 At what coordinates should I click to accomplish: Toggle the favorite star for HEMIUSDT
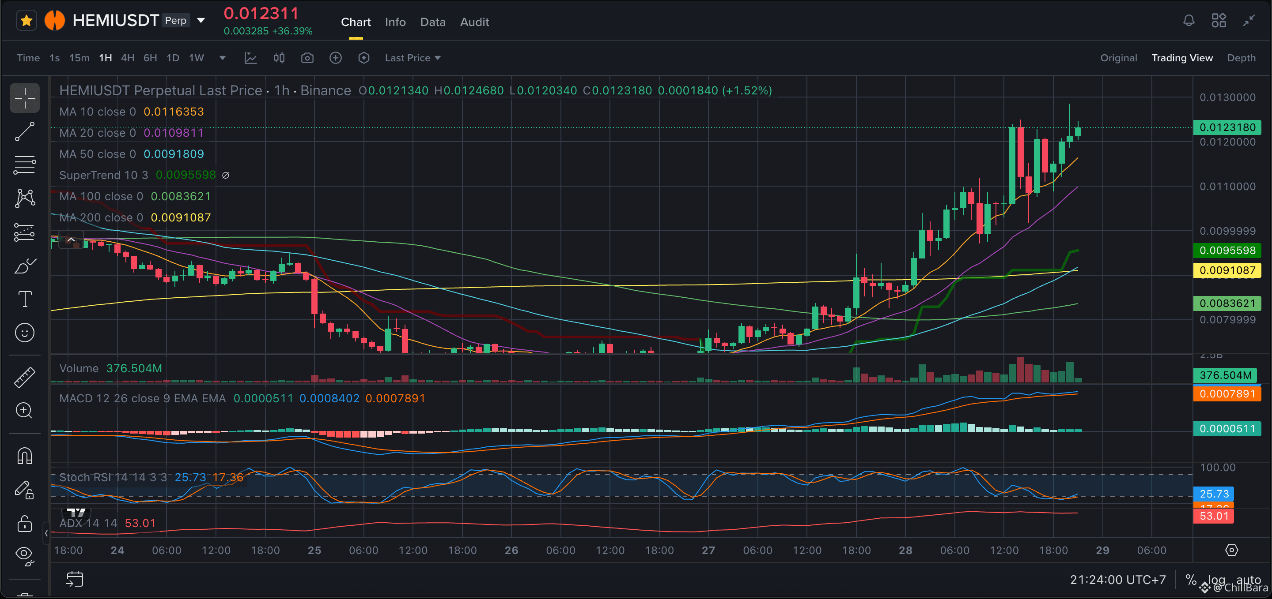[26, 21]
